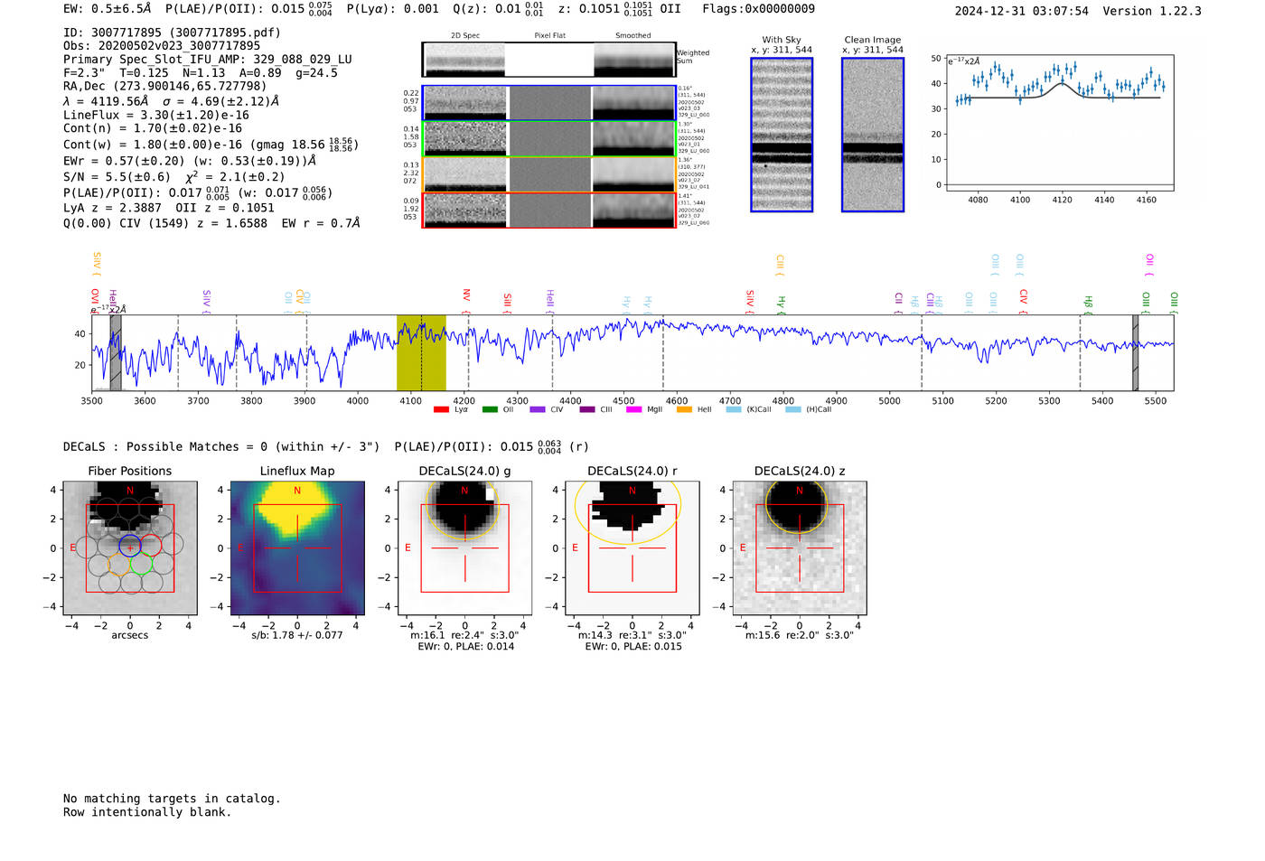
Task: Click the magenta MgII legend swatch
Action: click(x=633, y=410)
